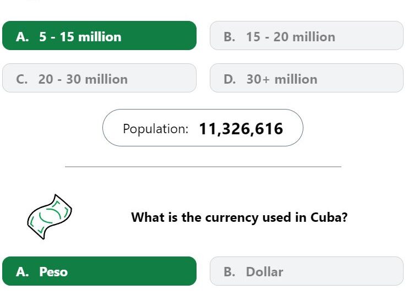Screen dimensions: 408x295
Task: Click the population figure 11,326,616
Action: point(241,129)
